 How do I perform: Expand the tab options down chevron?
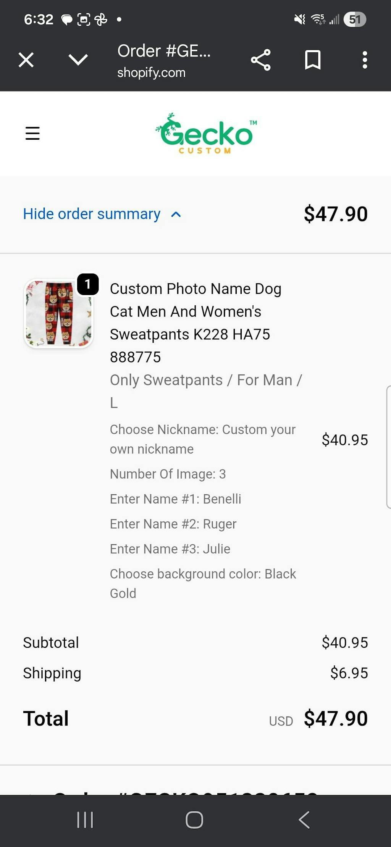pyautogui.click(x=78, y=60)
